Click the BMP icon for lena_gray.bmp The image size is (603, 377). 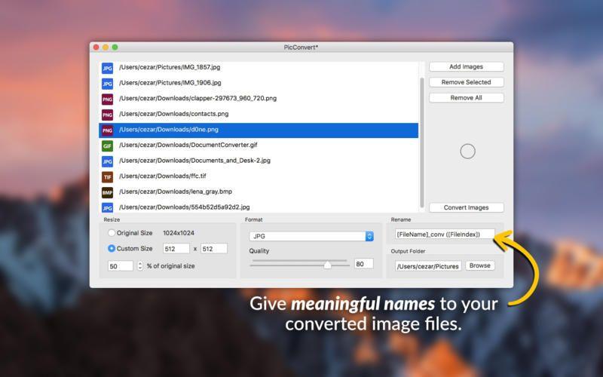click(107, 192)
